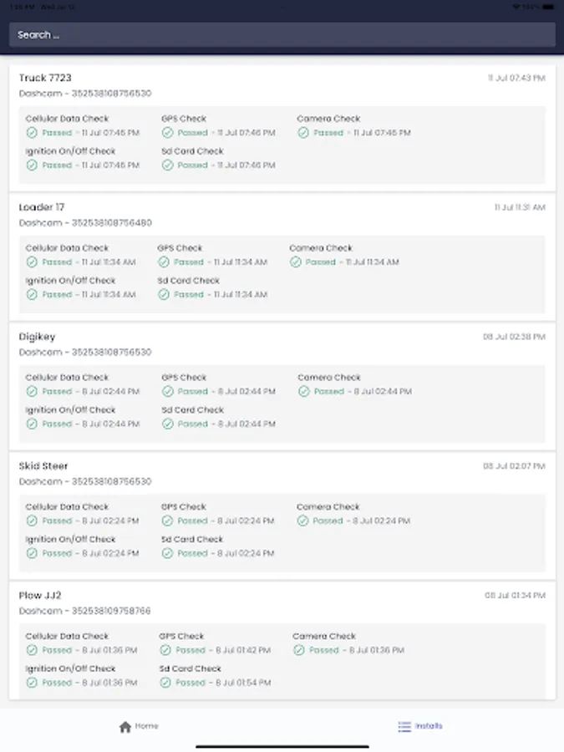This screenshot has width=564, height=752.
Task: Click Plow JJ2 Camera Check passed icon
Action: click(x=299, y=650)
